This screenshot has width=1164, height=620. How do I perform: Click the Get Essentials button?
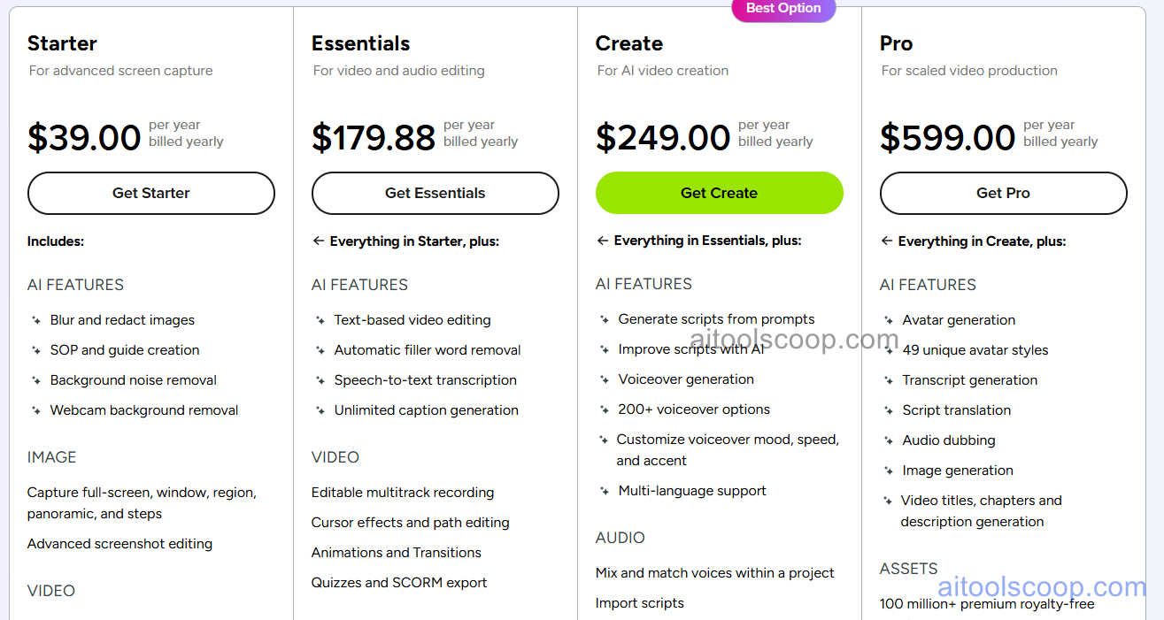point(435,193)
